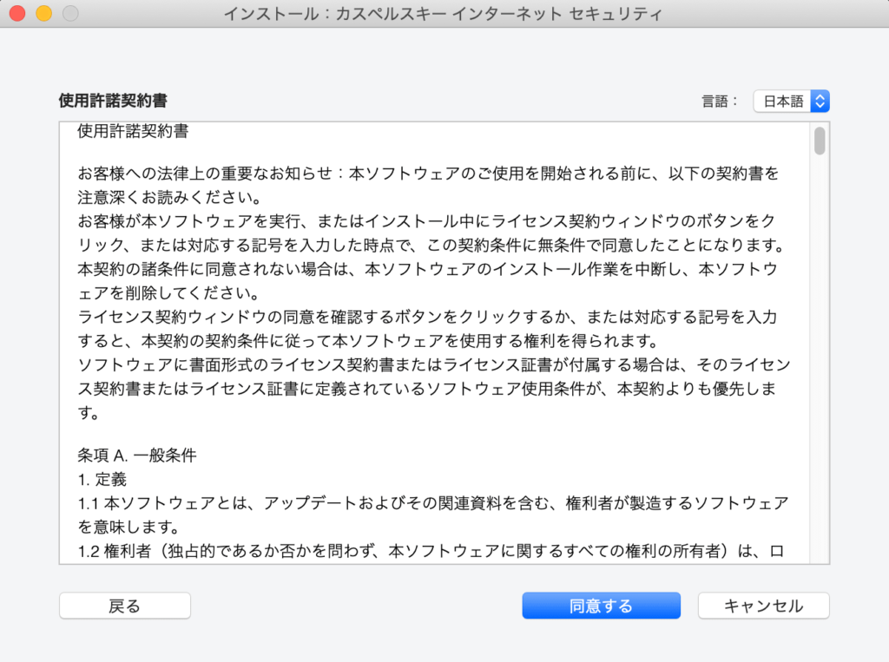
Task: Click the 言語： label
Action: (720, 102)
